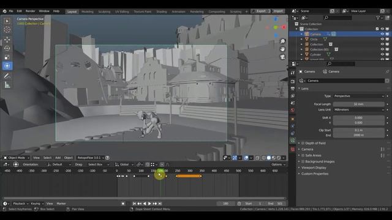This screenshot has width=392, height=220.
Task: Enable the Depth of Field checkbox
Action: (303, 143)
